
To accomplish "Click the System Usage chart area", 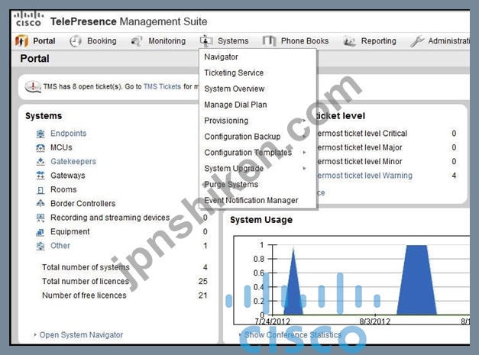I will (351, 280).
